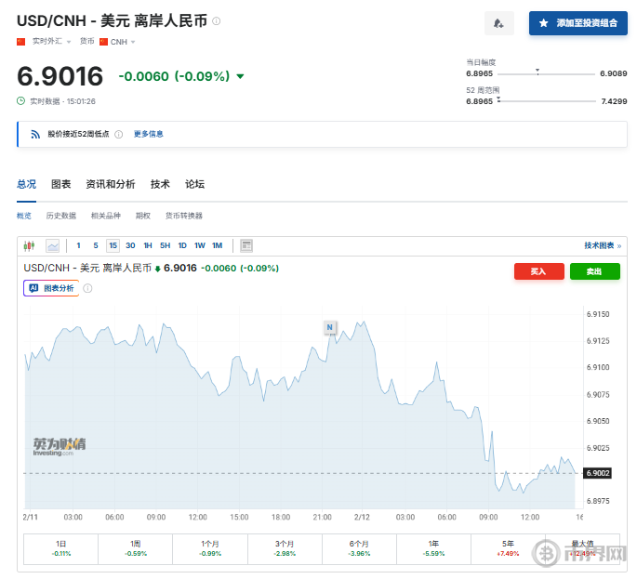The width and height of the screenshot is (637, 579).
Task: Select the 1H chart interval
Action: coord(148,245)
